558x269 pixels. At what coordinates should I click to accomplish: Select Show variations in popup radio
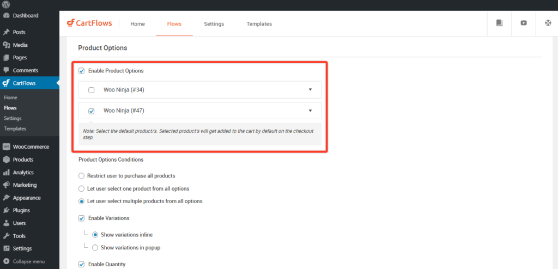pyautogui.click(x=95, y=247)
